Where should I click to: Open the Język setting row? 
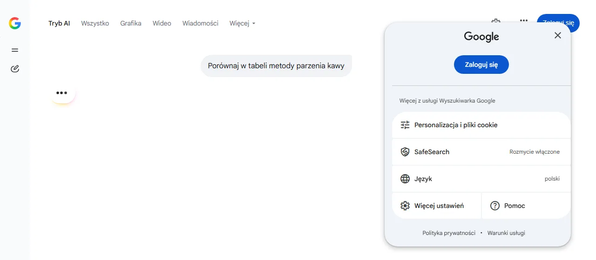(x=481, y=179)
